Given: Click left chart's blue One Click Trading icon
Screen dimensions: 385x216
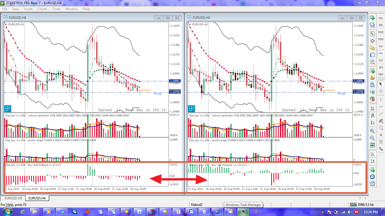Looking at the screenshot, I should (8, 108).
